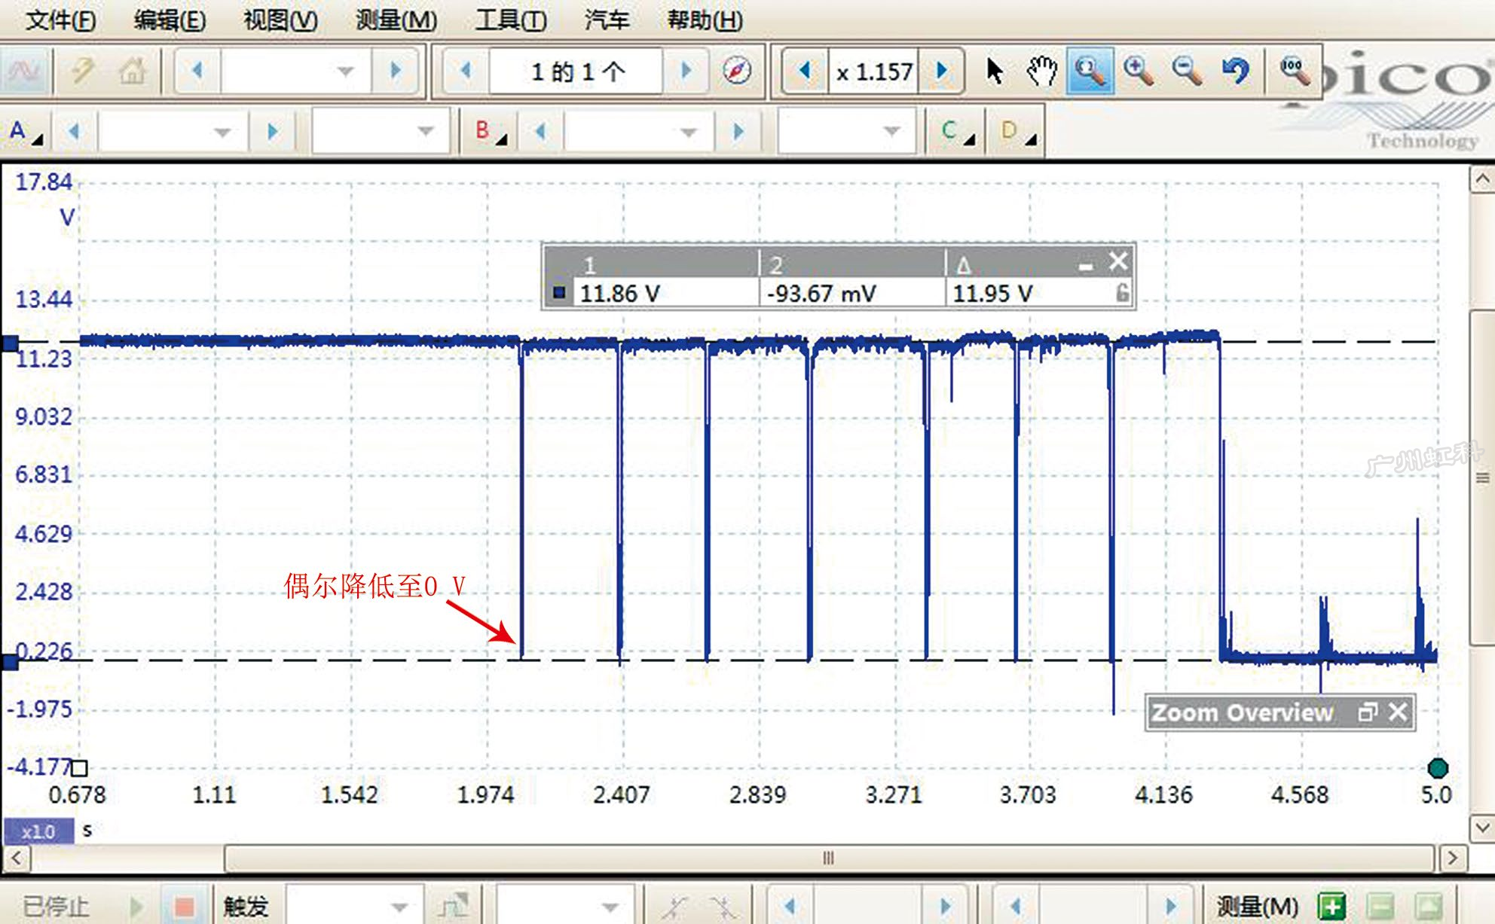
Task: Select the hand pan tool
Action: (x=1042, y=72)
